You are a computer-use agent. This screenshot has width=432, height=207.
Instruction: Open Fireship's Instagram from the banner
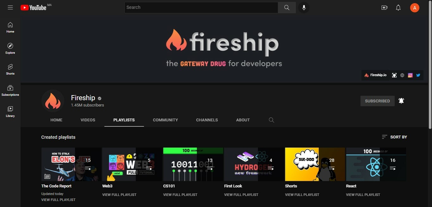pos(410,75)
